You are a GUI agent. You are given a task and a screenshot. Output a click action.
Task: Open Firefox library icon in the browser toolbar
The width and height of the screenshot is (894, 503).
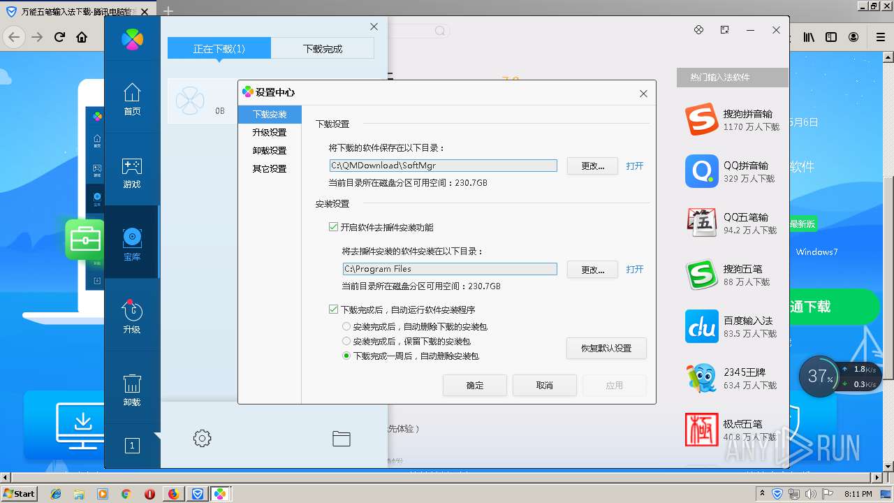click(809, 37)
